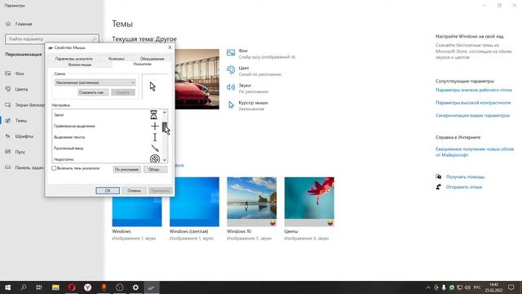Screen dimensions: 522x294
Task: Select the Windows 10 theme thumbnail
Action: pos(252,202)
